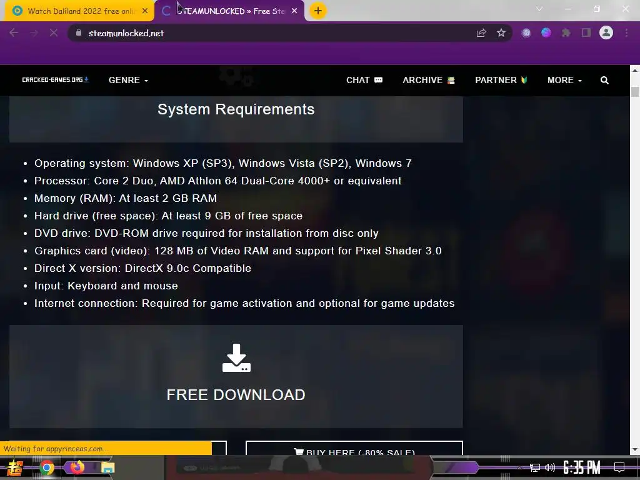This screenshot has width=640, height=480.
Task: Click the 'Input: Keyboard and mouse' line
Action: click(x=106, y=286)
